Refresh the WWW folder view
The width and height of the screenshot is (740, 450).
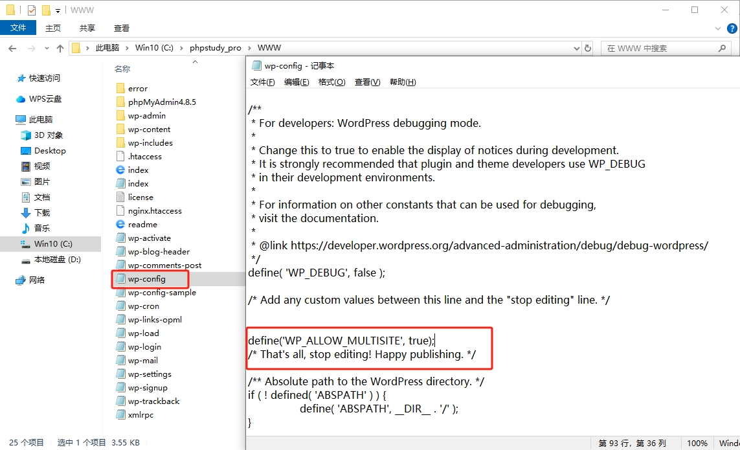[588, 48]
